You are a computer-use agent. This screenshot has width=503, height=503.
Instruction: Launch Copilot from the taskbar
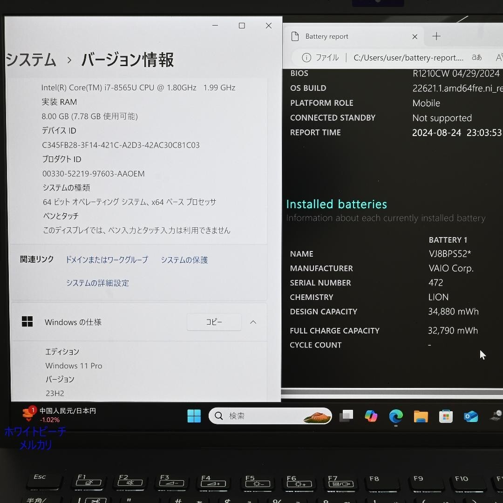(x=371, y=416)
